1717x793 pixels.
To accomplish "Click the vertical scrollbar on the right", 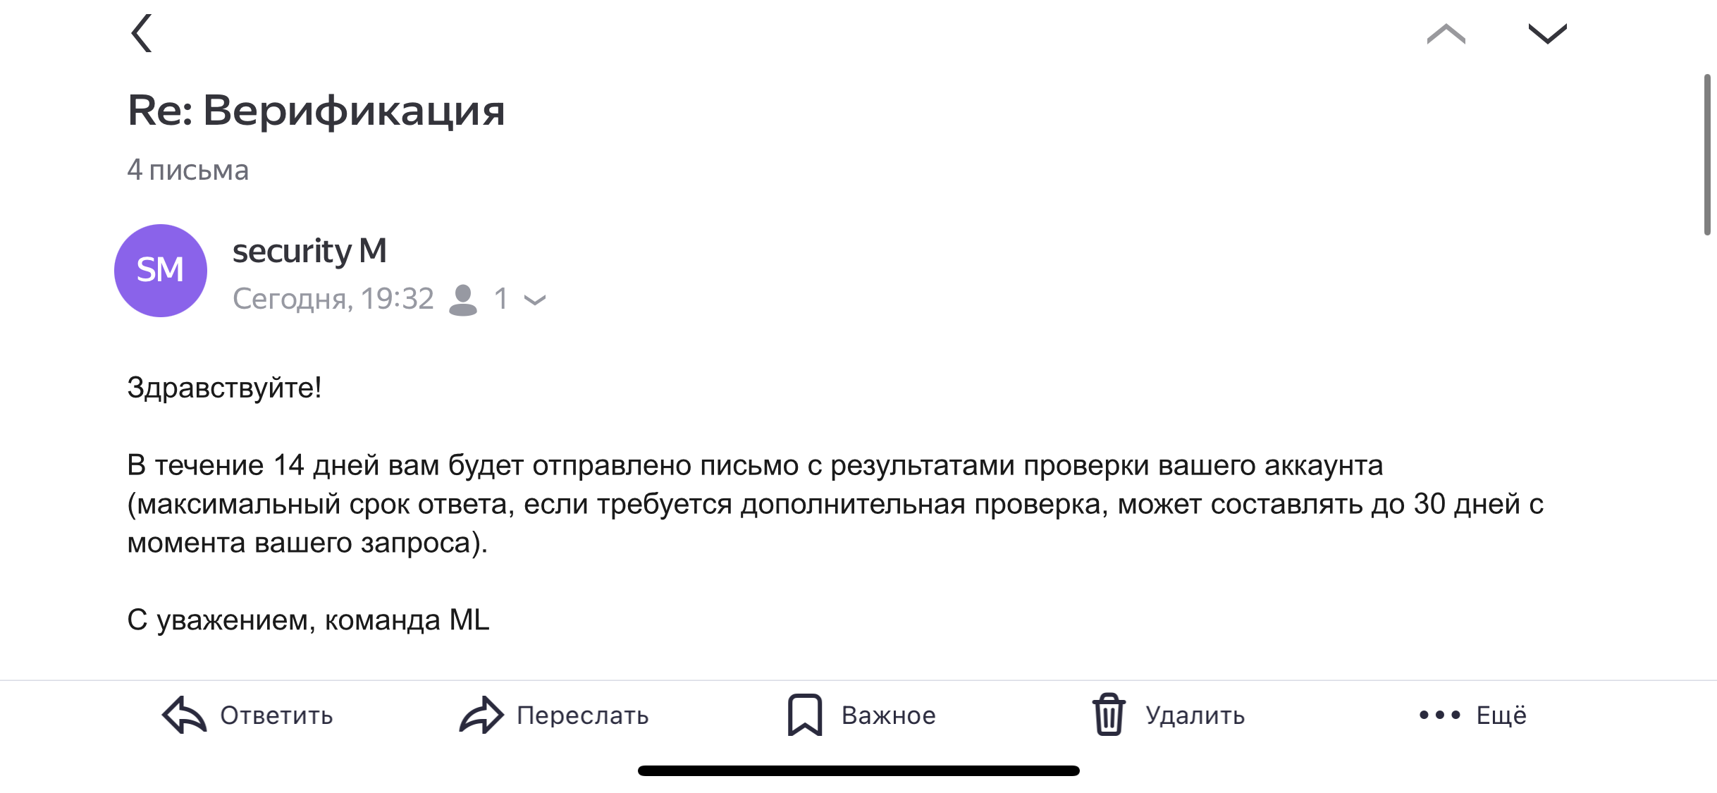I will [x=1706, y=155].
